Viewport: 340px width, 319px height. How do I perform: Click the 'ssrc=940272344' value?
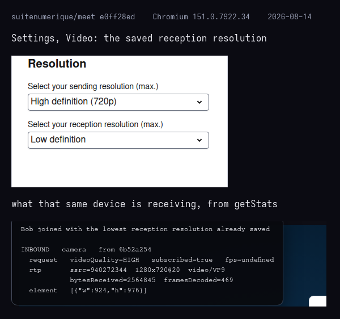(x=98, y=270)
